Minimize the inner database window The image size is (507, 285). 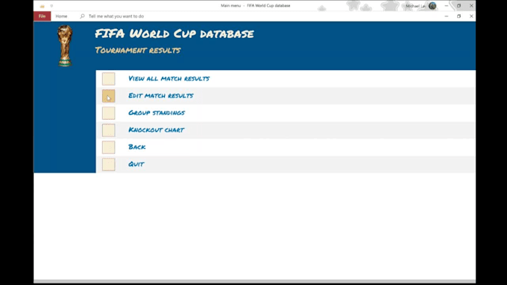(447, 16)
